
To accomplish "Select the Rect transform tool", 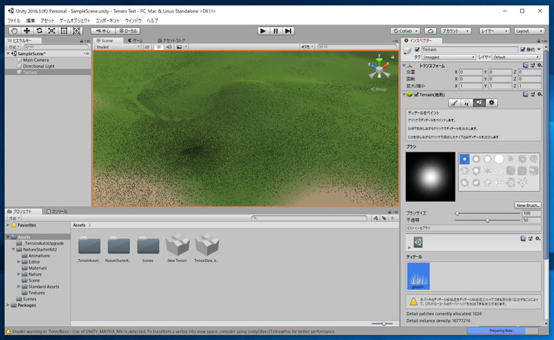I will (64, 30).
